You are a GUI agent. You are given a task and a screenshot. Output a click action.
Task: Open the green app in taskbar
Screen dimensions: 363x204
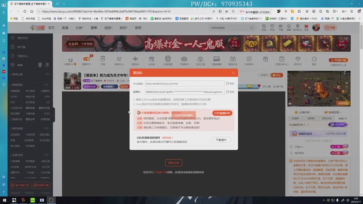(32, 200)
